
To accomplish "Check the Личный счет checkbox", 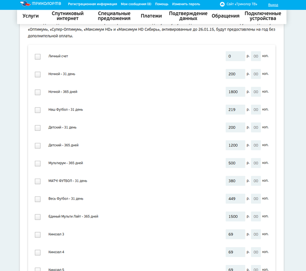I will [x=38, y=57].
